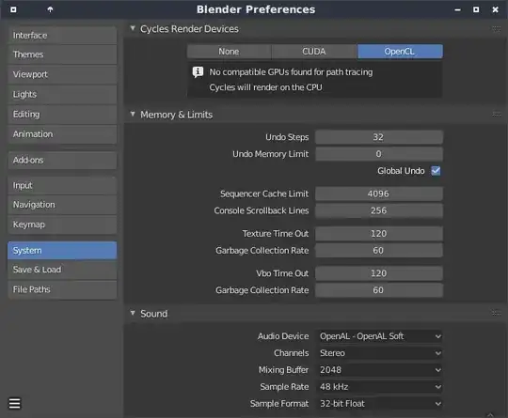
Task: Open the Mixing Buffer dropdown
Action: click(x=379, y=370)
